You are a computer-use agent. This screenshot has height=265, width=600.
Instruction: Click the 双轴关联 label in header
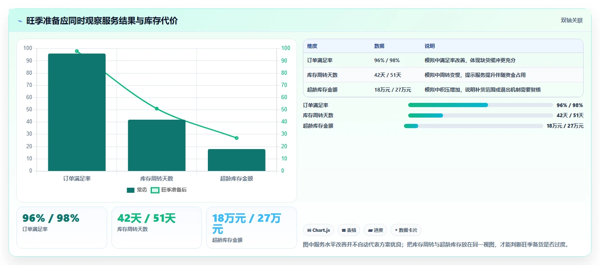click(x=572, y=21)
